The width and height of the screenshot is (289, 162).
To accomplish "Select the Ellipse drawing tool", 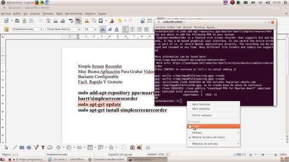I will click(x=29, y=147).
